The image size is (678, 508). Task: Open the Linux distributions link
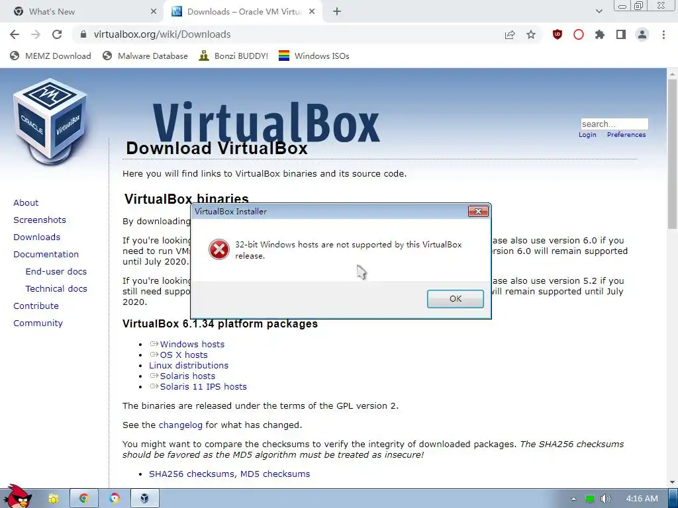[189, 365]
